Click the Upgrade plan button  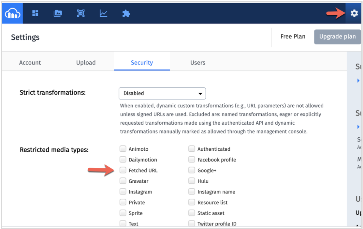(x=337, y=37)
